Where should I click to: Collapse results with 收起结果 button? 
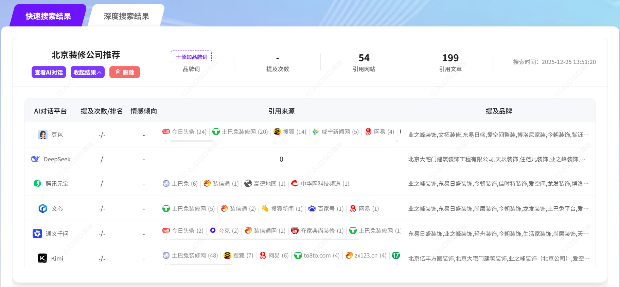[x=87, y=72]
